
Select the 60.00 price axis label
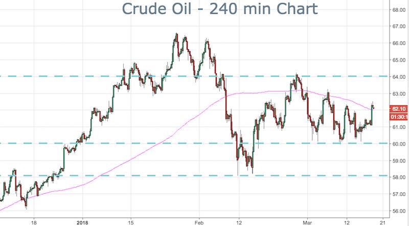[397, 144]
